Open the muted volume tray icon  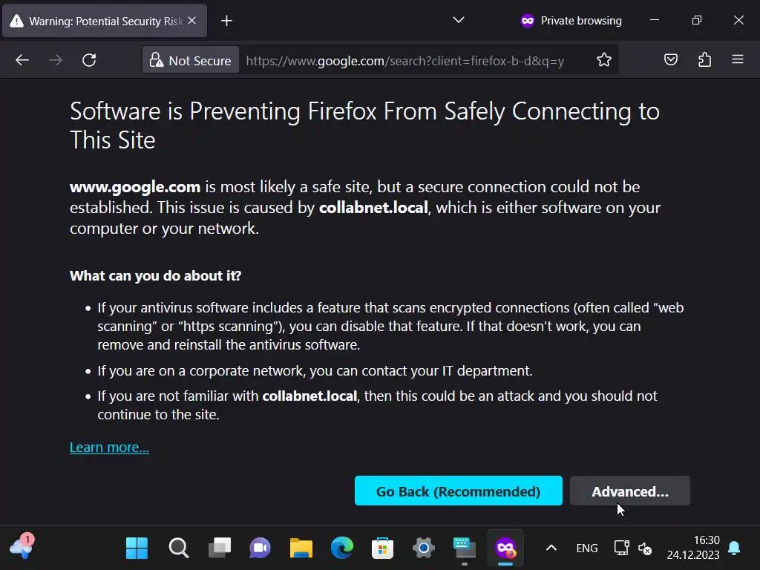pyautogui.click(x=645, y=548)
